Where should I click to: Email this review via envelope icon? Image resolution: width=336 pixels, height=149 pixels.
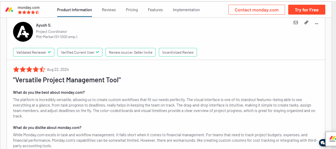(x=296, y=23)
